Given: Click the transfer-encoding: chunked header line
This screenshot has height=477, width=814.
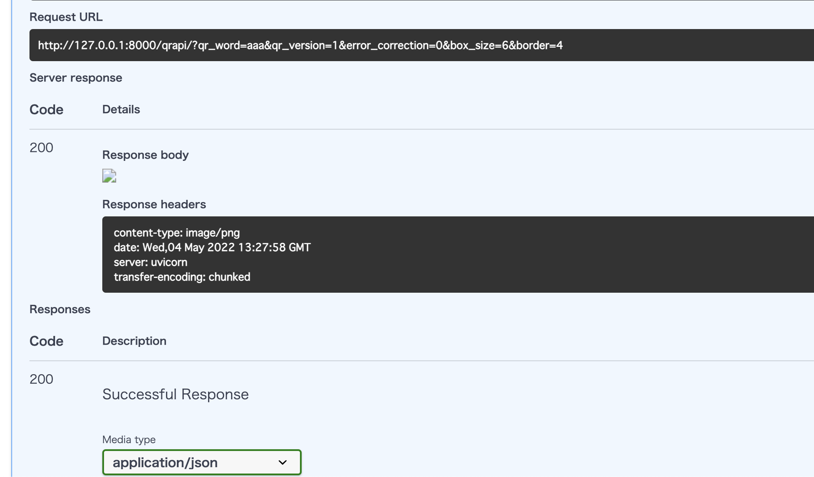Looking at the screenshot, I should click(x=182, y=277).
